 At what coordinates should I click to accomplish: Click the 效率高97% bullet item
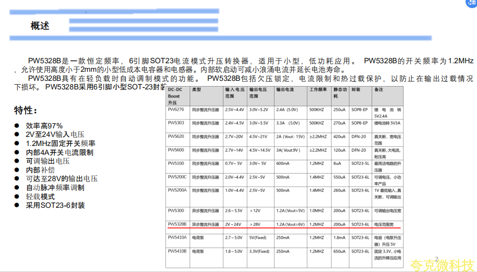point(44,126)
